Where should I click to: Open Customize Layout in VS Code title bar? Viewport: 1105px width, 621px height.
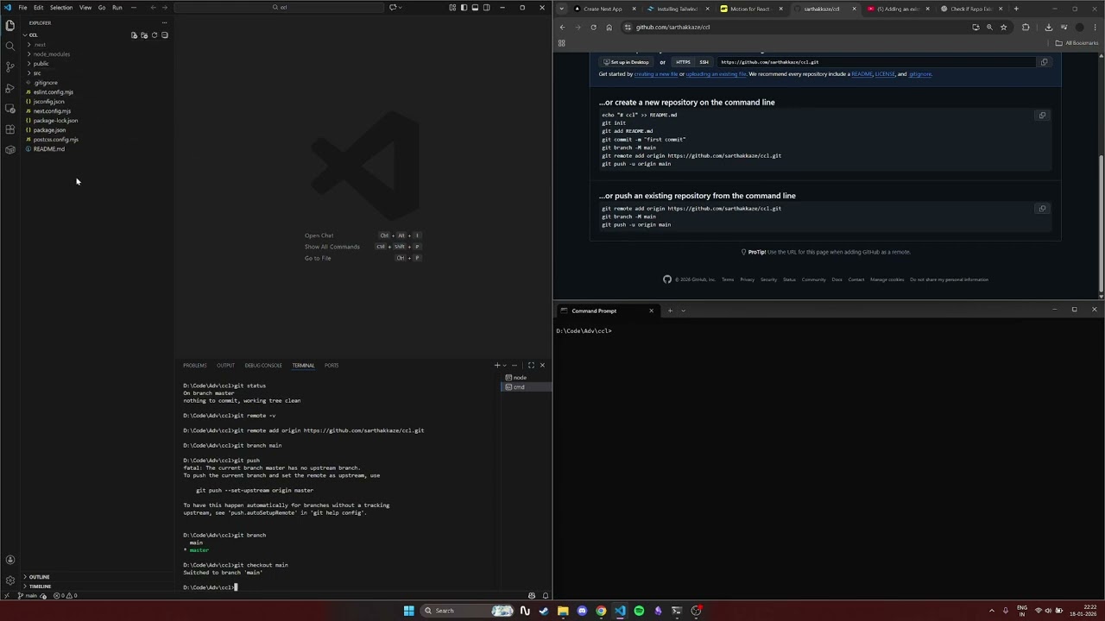(x=452, y=8)
